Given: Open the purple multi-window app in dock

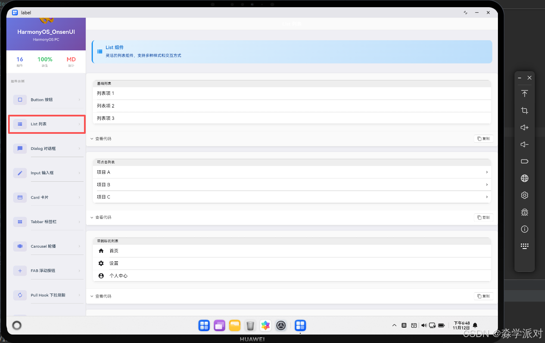Looking at the screenshot, I should point(219,325).
